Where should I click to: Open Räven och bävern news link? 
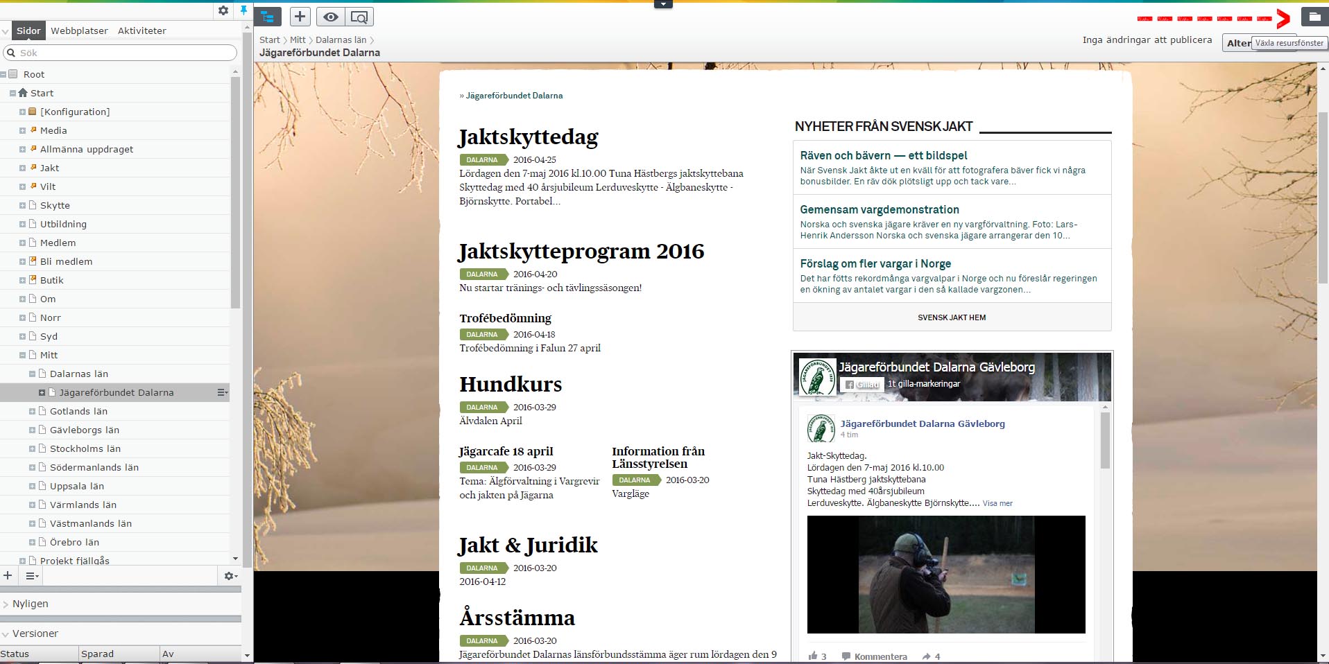tap(883, 155)
